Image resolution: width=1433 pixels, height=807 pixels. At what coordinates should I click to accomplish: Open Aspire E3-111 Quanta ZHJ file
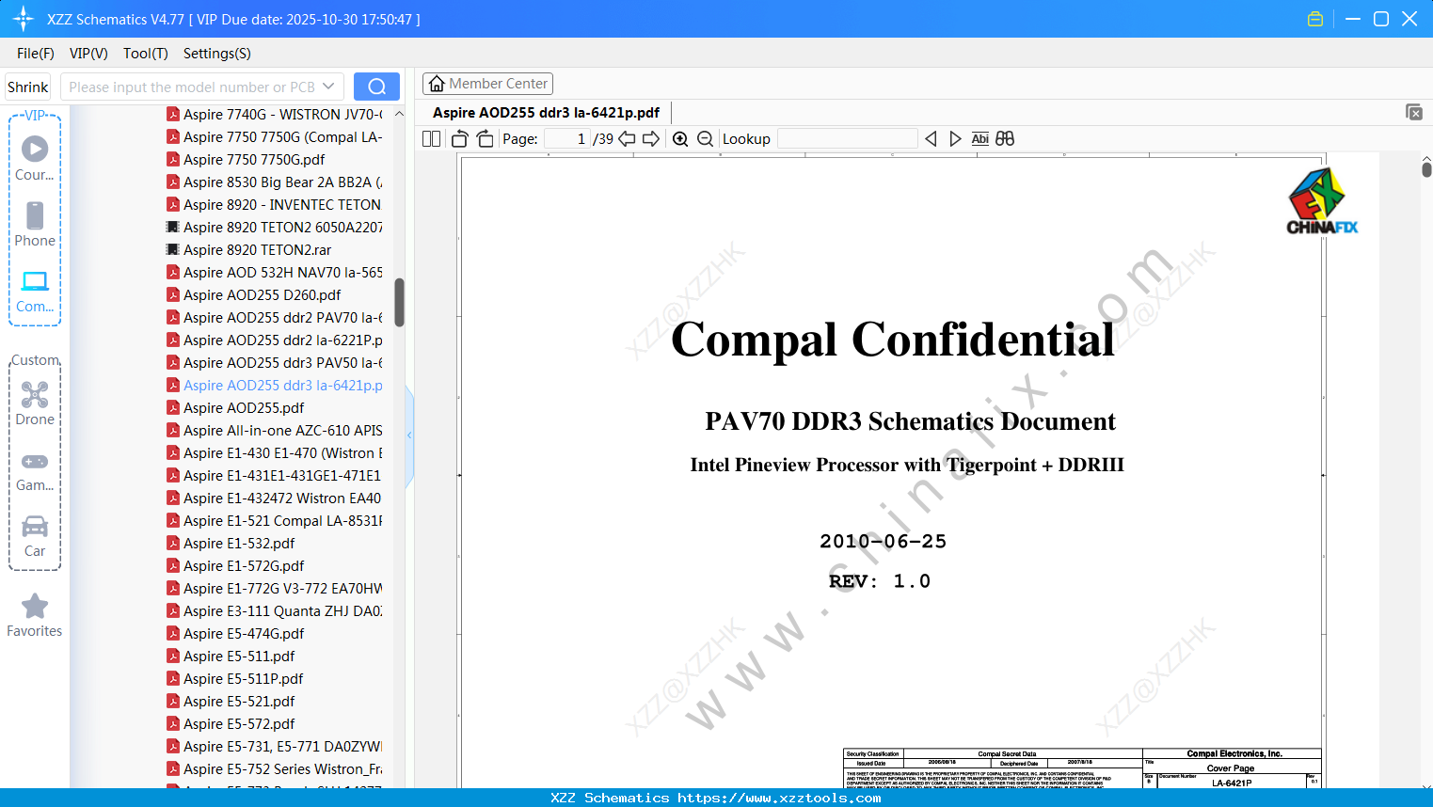pos(275,611)
